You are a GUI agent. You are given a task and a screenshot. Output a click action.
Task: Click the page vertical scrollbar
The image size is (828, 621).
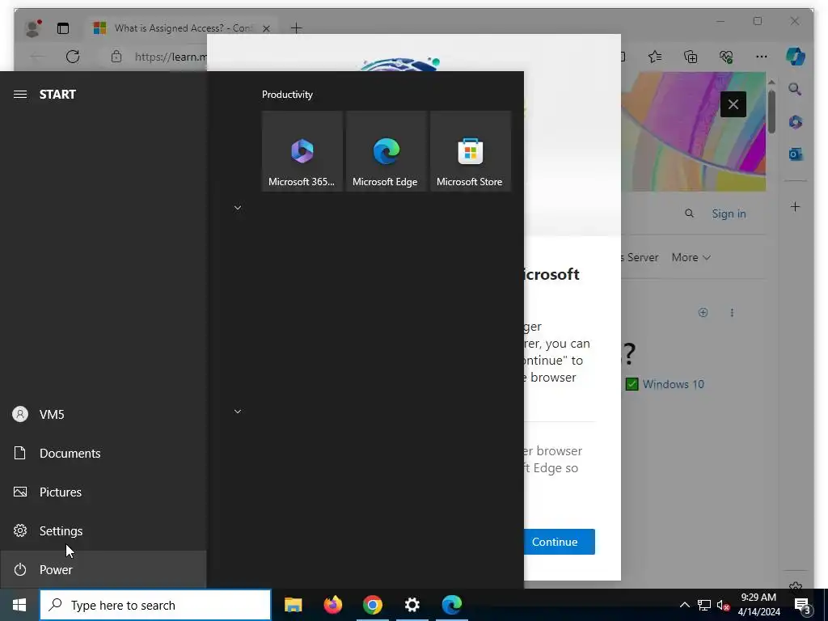click(x=771, y=112)
